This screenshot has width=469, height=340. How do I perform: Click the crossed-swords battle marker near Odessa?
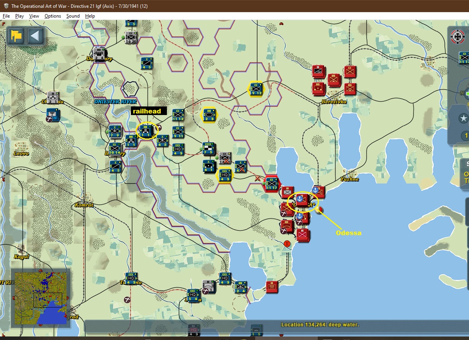(258, 179)
